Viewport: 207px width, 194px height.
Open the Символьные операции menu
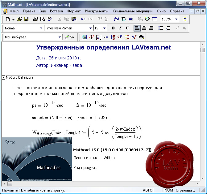tap(133, 11)
